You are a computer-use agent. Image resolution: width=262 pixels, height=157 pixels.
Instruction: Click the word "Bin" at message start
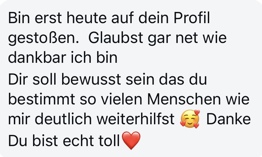[x=19, y=18]
